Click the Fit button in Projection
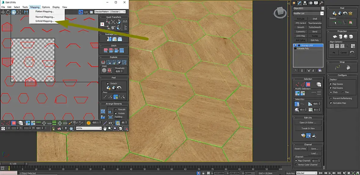This screenshot has height=175, width=360. pyautogui.click(x=334, y=53)
